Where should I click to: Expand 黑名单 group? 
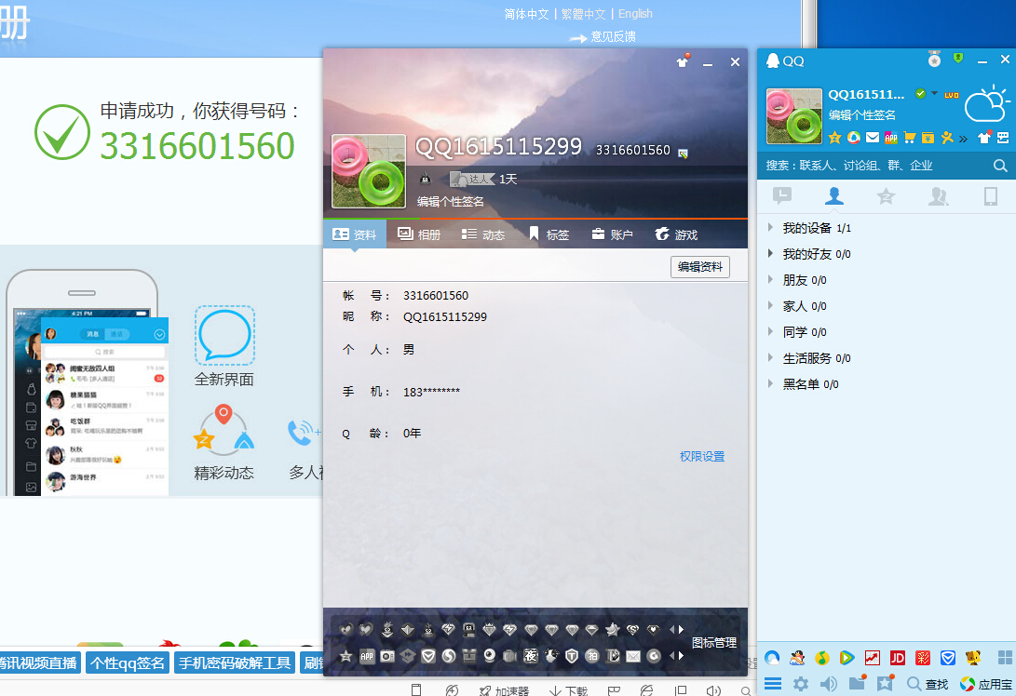pos(770,383)
